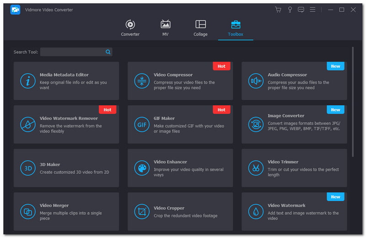Screen dimensions: 366x238
Task: Launch the Video Watermark Remover icon
Action: (28, 124)
